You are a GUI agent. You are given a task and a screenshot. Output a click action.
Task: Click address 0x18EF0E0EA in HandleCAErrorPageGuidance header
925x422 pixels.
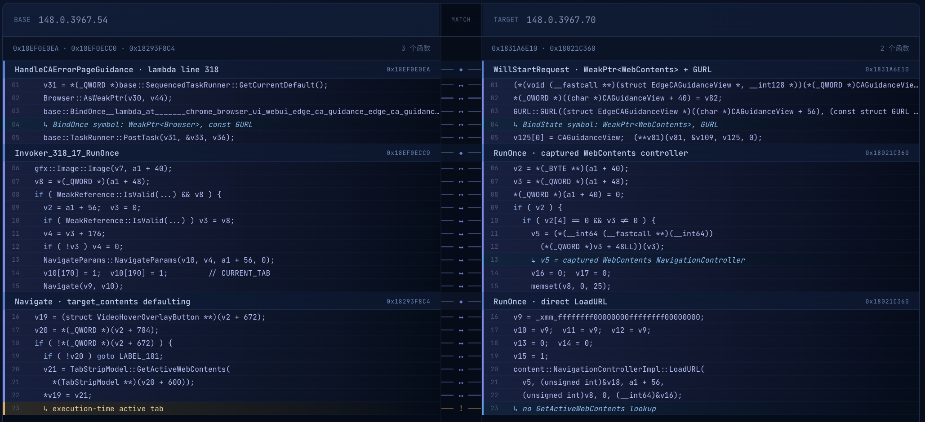tap(408, 70)
